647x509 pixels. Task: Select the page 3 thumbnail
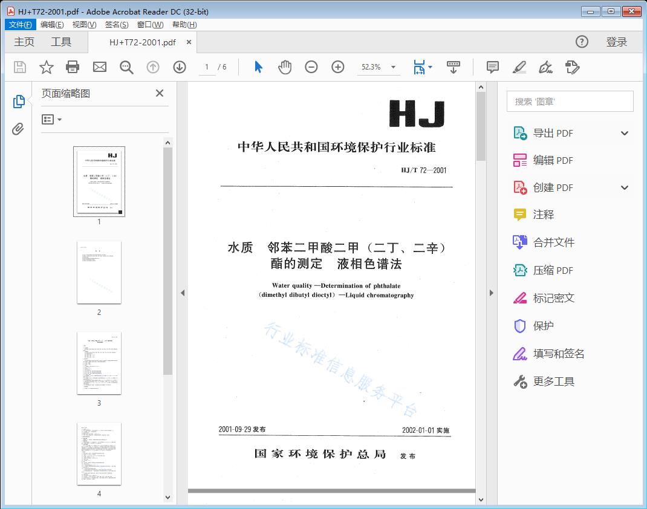click(x=99, y=363)
